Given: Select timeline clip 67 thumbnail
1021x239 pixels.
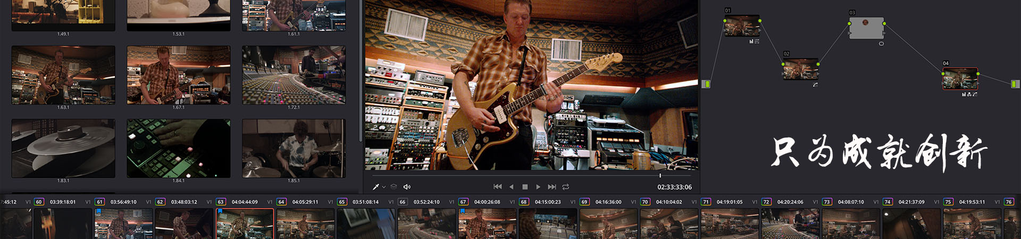Looking at the screenshot, I should point(487,224).
